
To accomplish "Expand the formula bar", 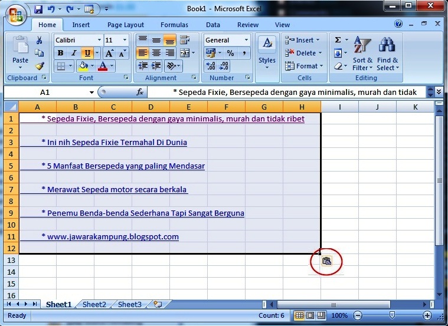I will pyautogui.click(x=439, y=91).
